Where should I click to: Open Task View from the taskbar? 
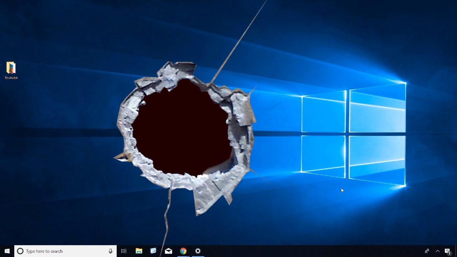(x=124, y=251)
